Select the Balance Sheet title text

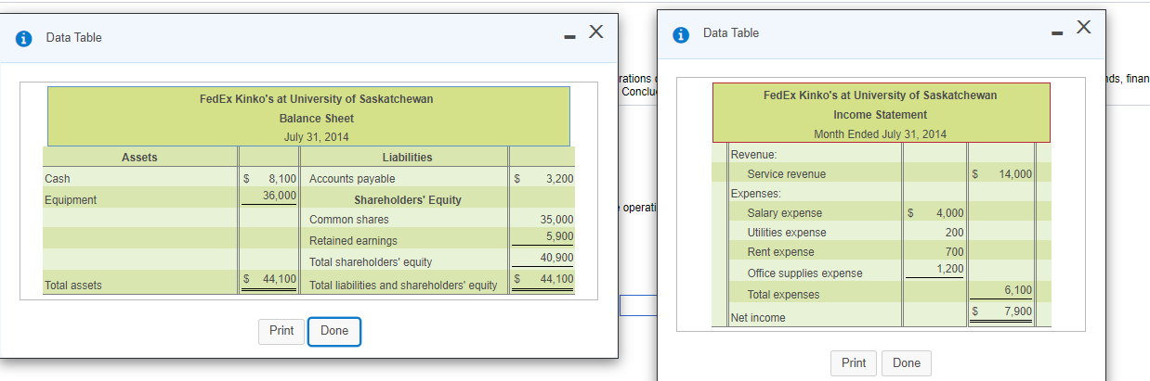tap(317, 119)
